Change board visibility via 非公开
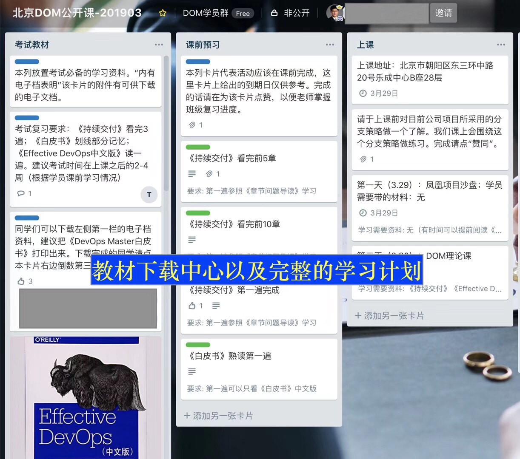The width and height of the screenshot is (520, 459). pyautogui.click(x=297, y=13)
